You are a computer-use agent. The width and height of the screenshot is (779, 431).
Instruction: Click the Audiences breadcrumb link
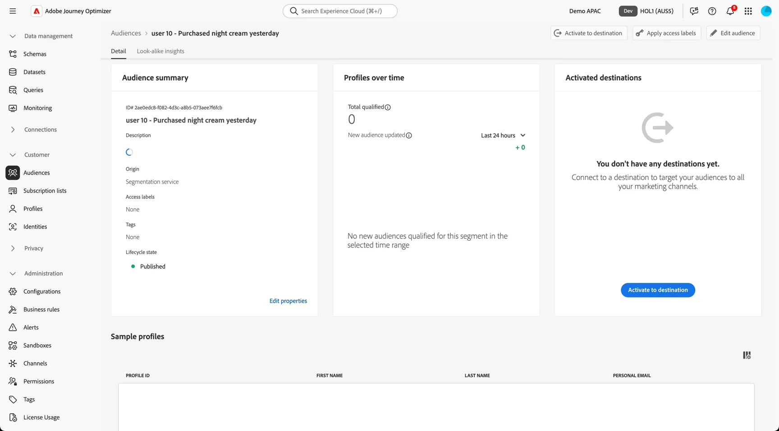tap(126, 33)
